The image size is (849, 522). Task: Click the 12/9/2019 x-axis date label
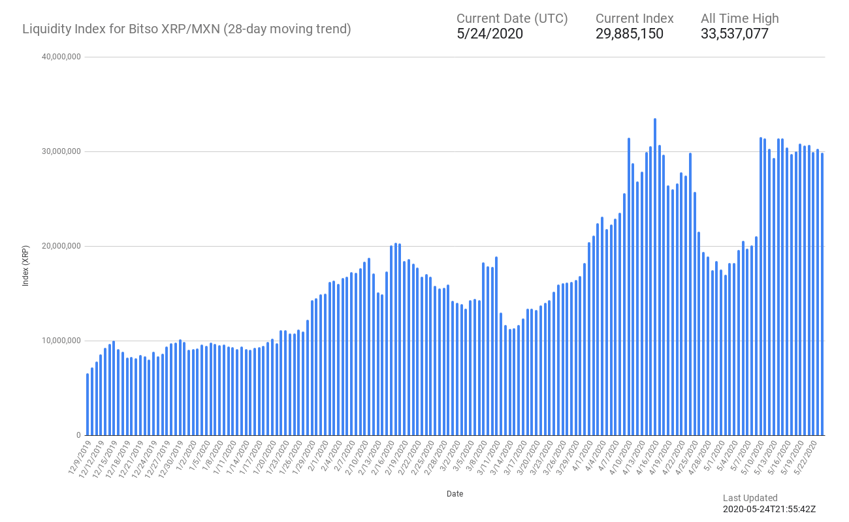(x=81, y=457)
